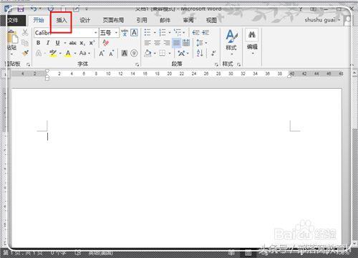Click the Clear Formatting eraser icon

105,43
